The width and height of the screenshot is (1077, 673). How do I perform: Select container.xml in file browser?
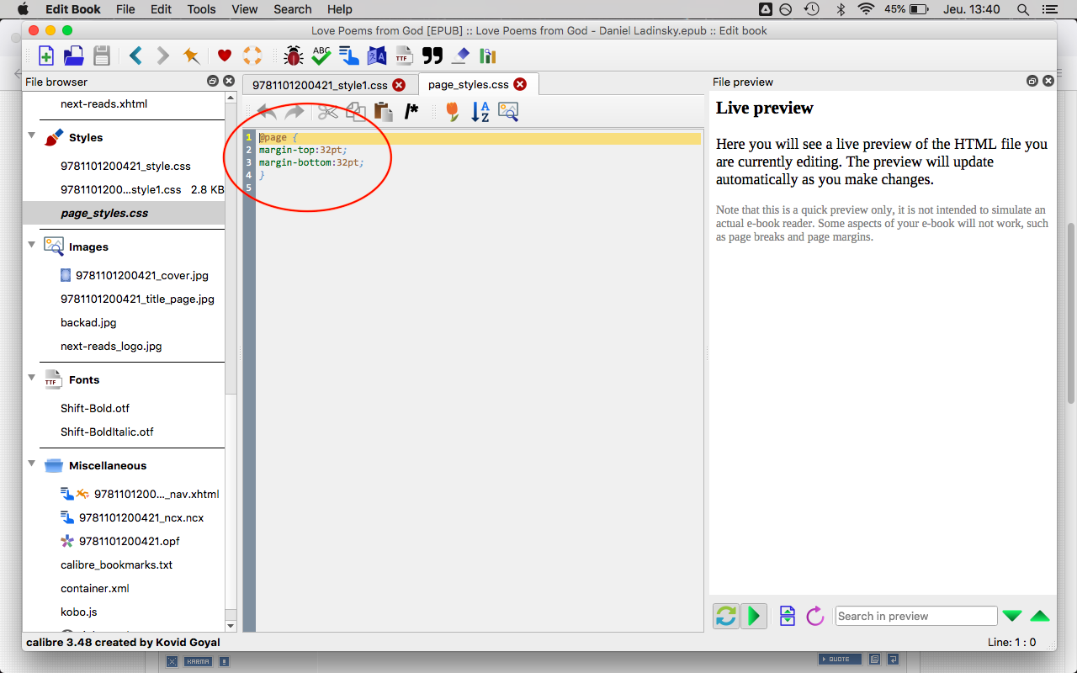95,588
